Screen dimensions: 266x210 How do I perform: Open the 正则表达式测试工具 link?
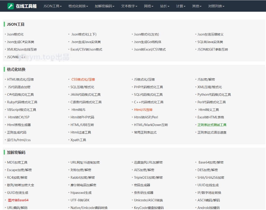point(212,125)
